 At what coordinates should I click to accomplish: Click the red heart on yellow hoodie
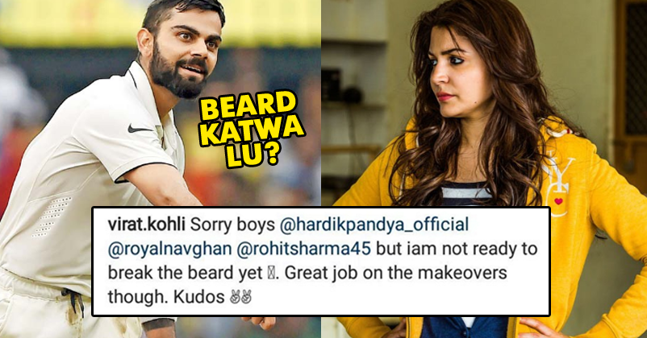[559, 202]
